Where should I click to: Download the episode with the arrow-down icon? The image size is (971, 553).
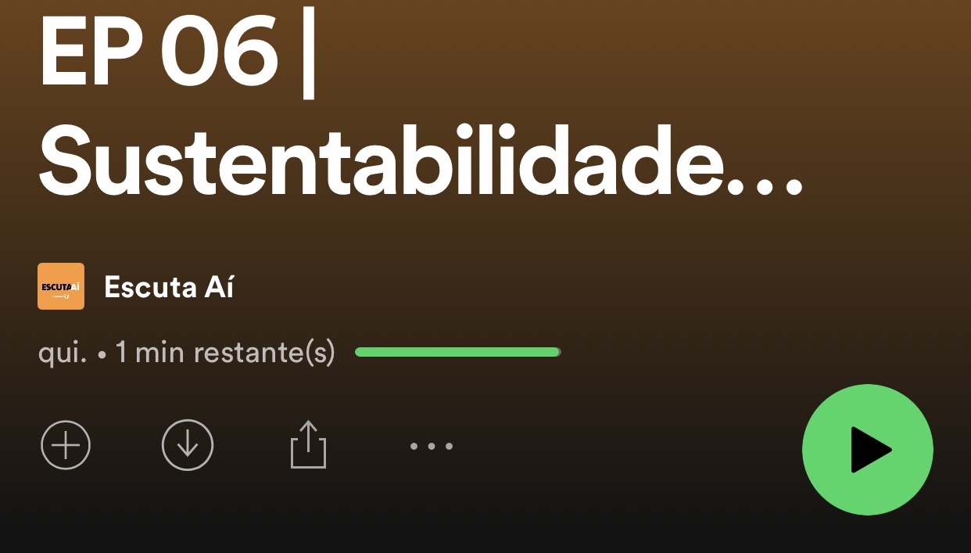point(188,445)
